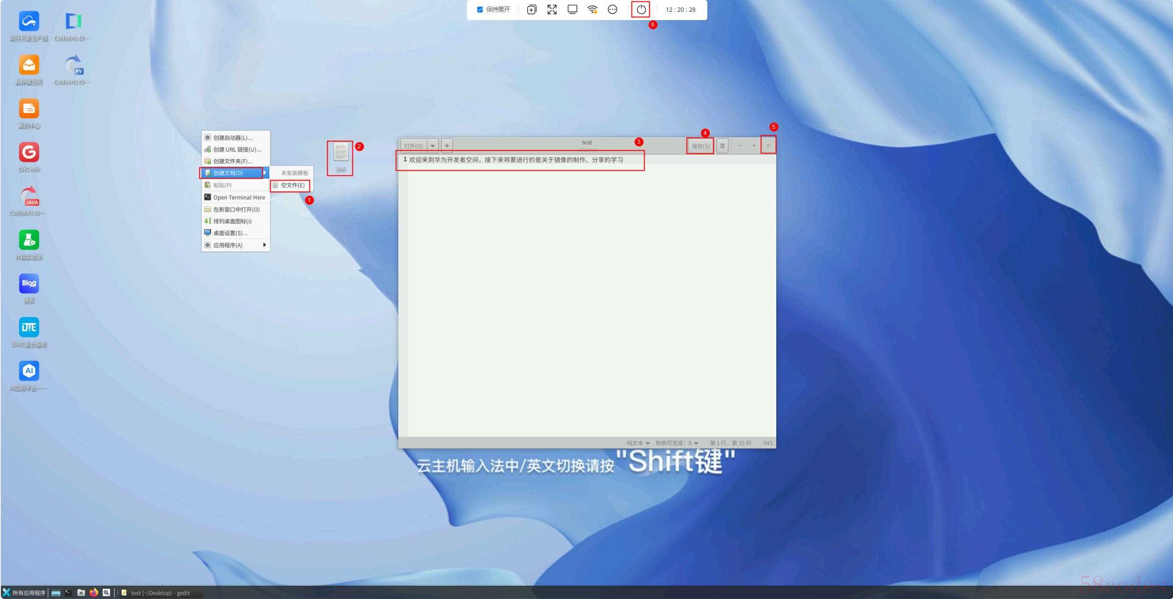Open the gedit hamburger menu button
The width and height of the screenshot is (1173, 599).
coord(722,146)
